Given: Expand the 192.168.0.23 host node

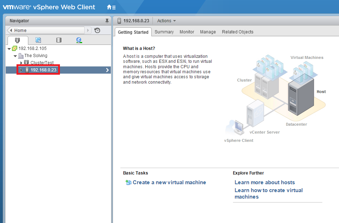Looking at the screenshot, I should click(21, 70).
